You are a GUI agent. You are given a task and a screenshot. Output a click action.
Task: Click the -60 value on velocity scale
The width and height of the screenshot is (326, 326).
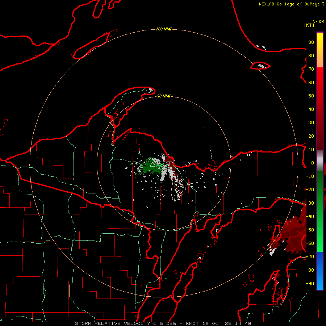[310, 243]
